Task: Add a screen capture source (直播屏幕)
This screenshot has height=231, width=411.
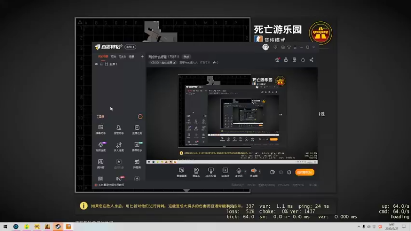Action: (x=182, y=172)
